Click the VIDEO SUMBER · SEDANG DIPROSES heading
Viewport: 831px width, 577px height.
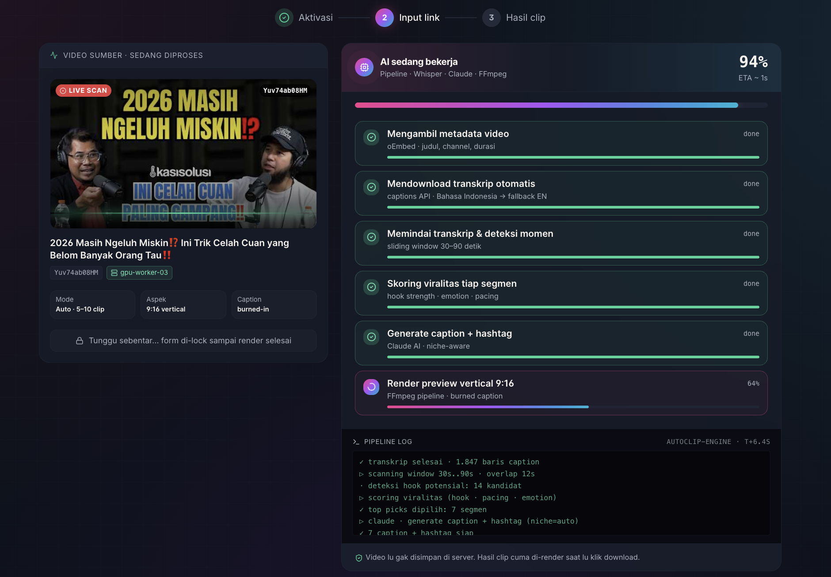133,55
